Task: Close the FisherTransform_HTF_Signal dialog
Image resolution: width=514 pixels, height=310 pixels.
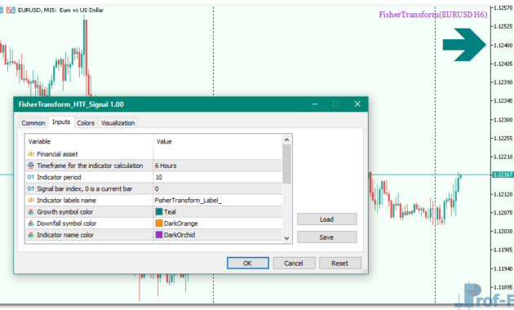Action: point(357,104)
